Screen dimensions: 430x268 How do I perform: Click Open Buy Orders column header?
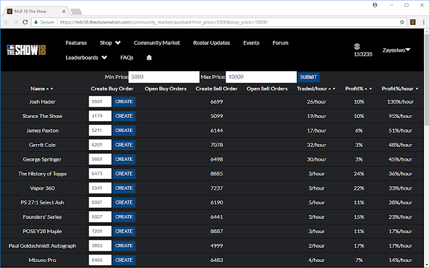pos(166,88)
